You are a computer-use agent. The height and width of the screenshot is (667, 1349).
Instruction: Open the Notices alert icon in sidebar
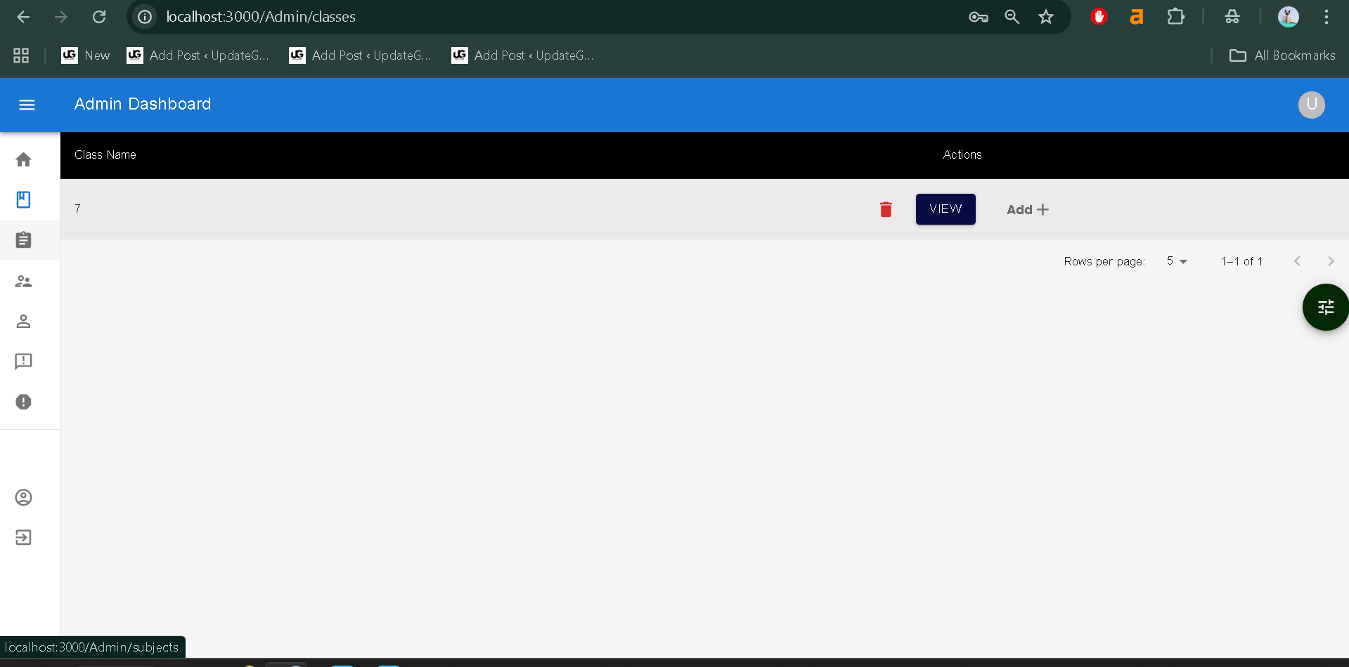pos(23,402)
